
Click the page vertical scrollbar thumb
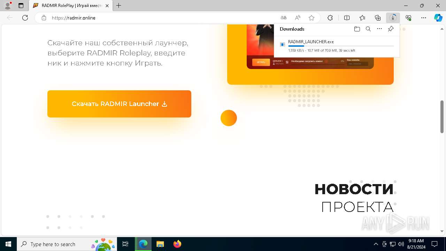pos(442,117)
